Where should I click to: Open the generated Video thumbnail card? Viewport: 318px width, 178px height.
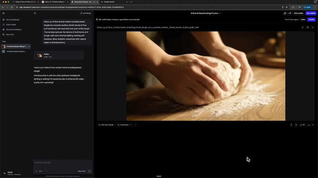click(x=58, y=55)
